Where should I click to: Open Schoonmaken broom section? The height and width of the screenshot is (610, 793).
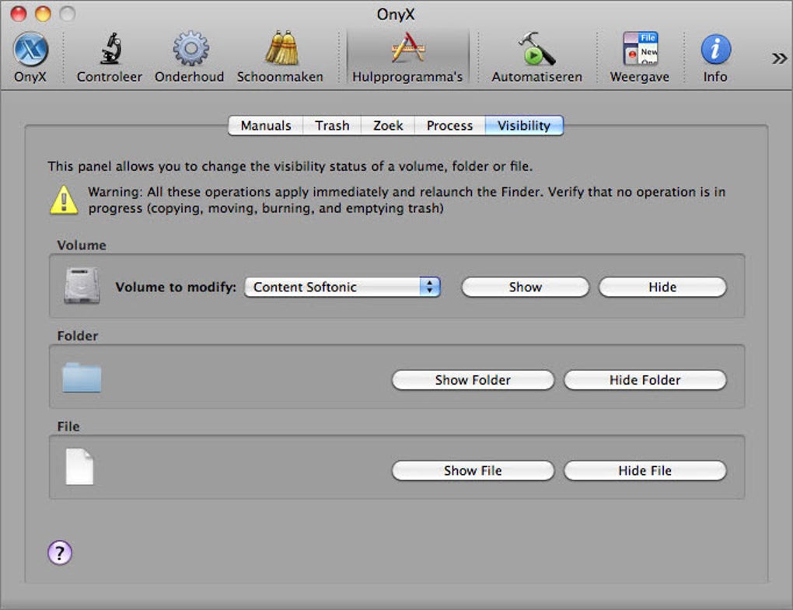[x=280, y=57]
